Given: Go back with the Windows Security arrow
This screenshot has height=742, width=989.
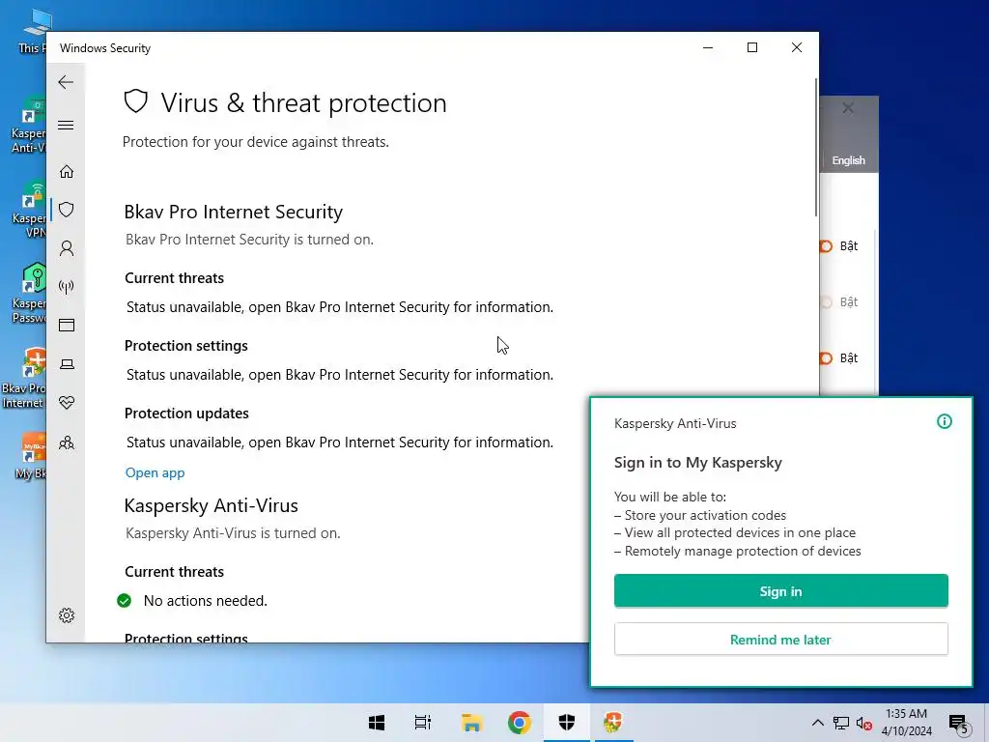Looking at the screenshot, I should (x=66, y=82).
